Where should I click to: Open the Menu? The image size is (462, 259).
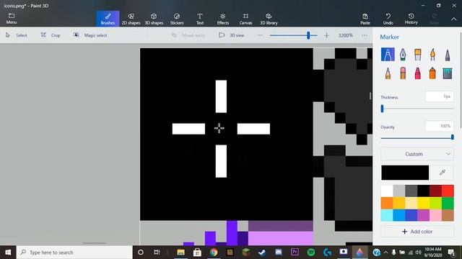pyautogui.click(x=12, y=19)
